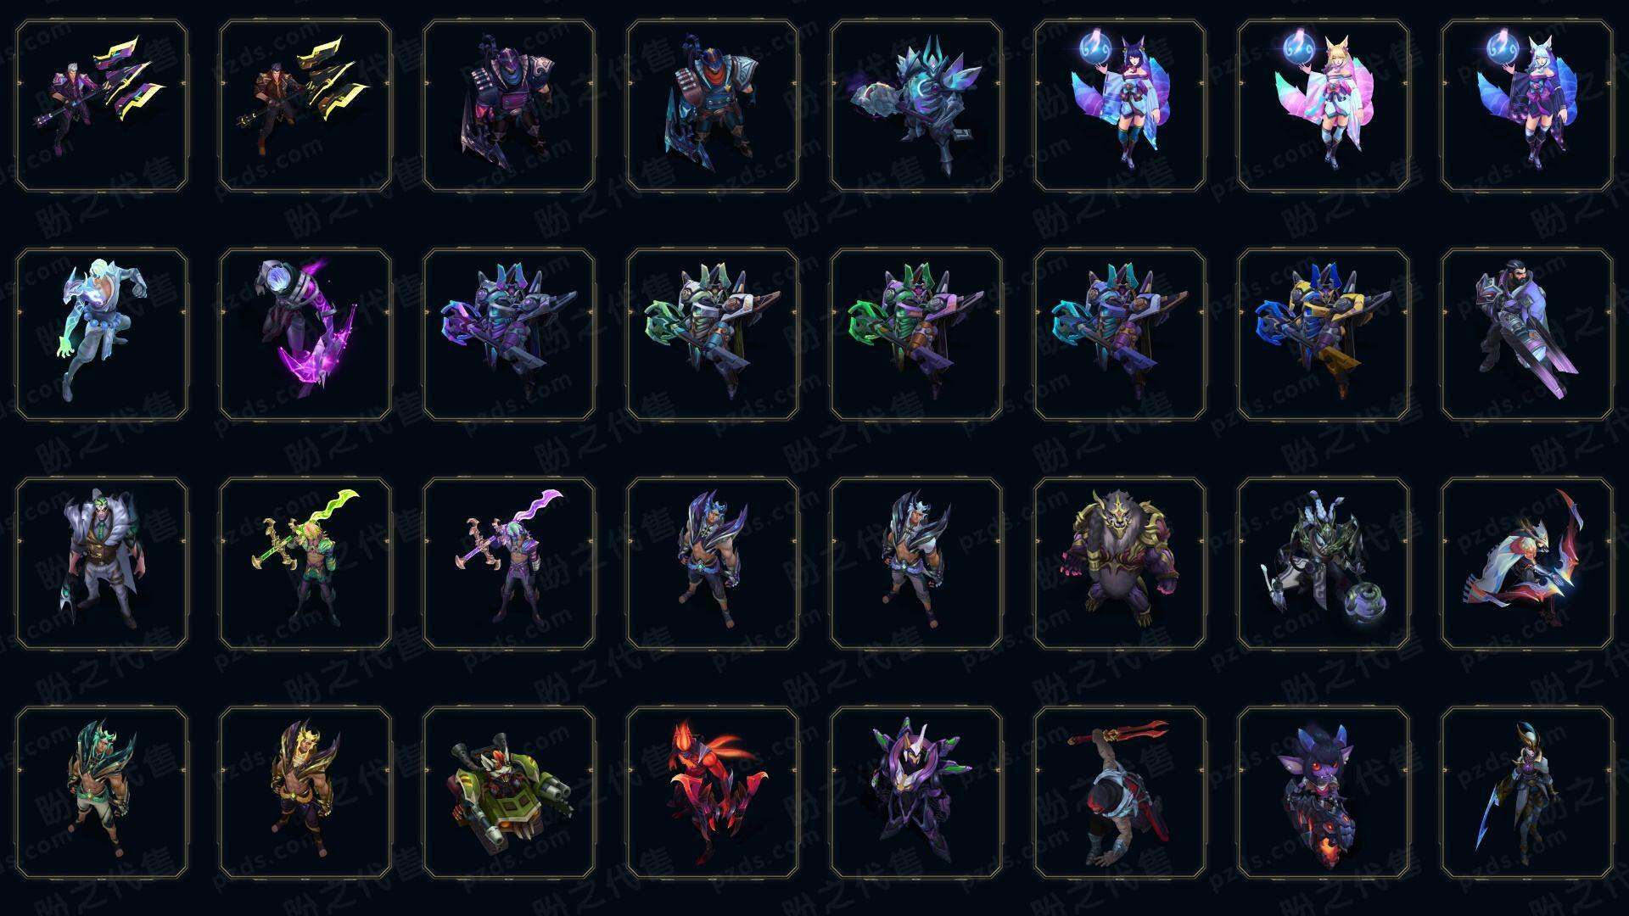Select the bearded swordsman with giant blade
1629x916 pixels.
(x=1527, y=334)
